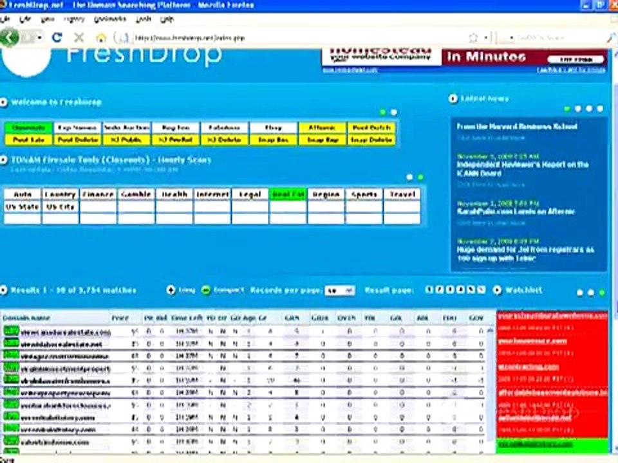Open the Edit menu
This screenshot has height=463, width=618.
click(x=25, y=19)
